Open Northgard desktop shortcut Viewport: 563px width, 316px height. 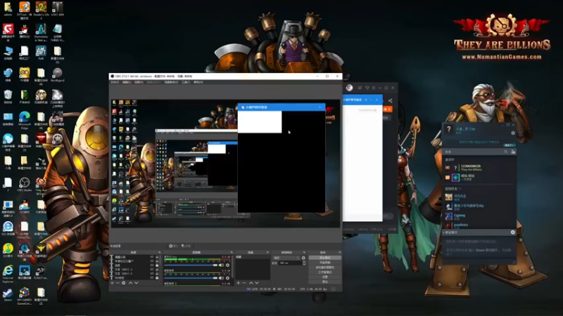point(58,75)
